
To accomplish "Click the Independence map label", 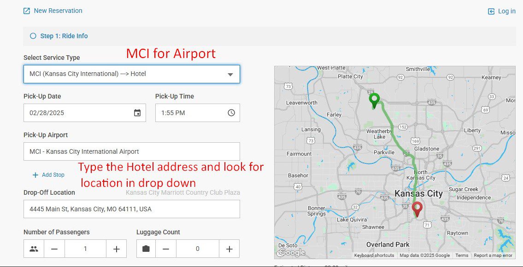I will click(474, 197).
